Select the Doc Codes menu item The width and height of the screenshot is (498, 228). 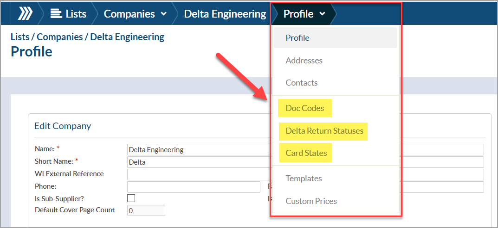(x=305, y=108)
